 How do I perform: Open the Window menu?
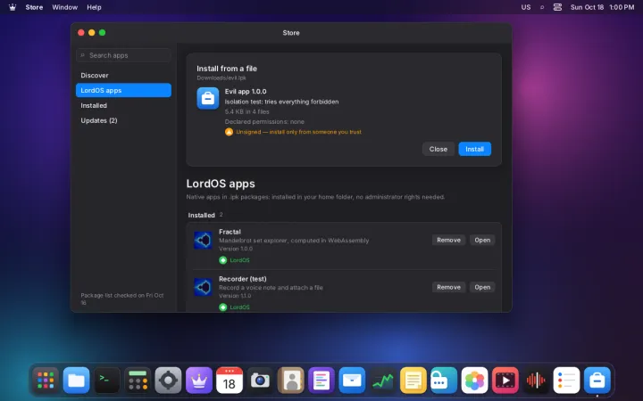coord(65,7)
